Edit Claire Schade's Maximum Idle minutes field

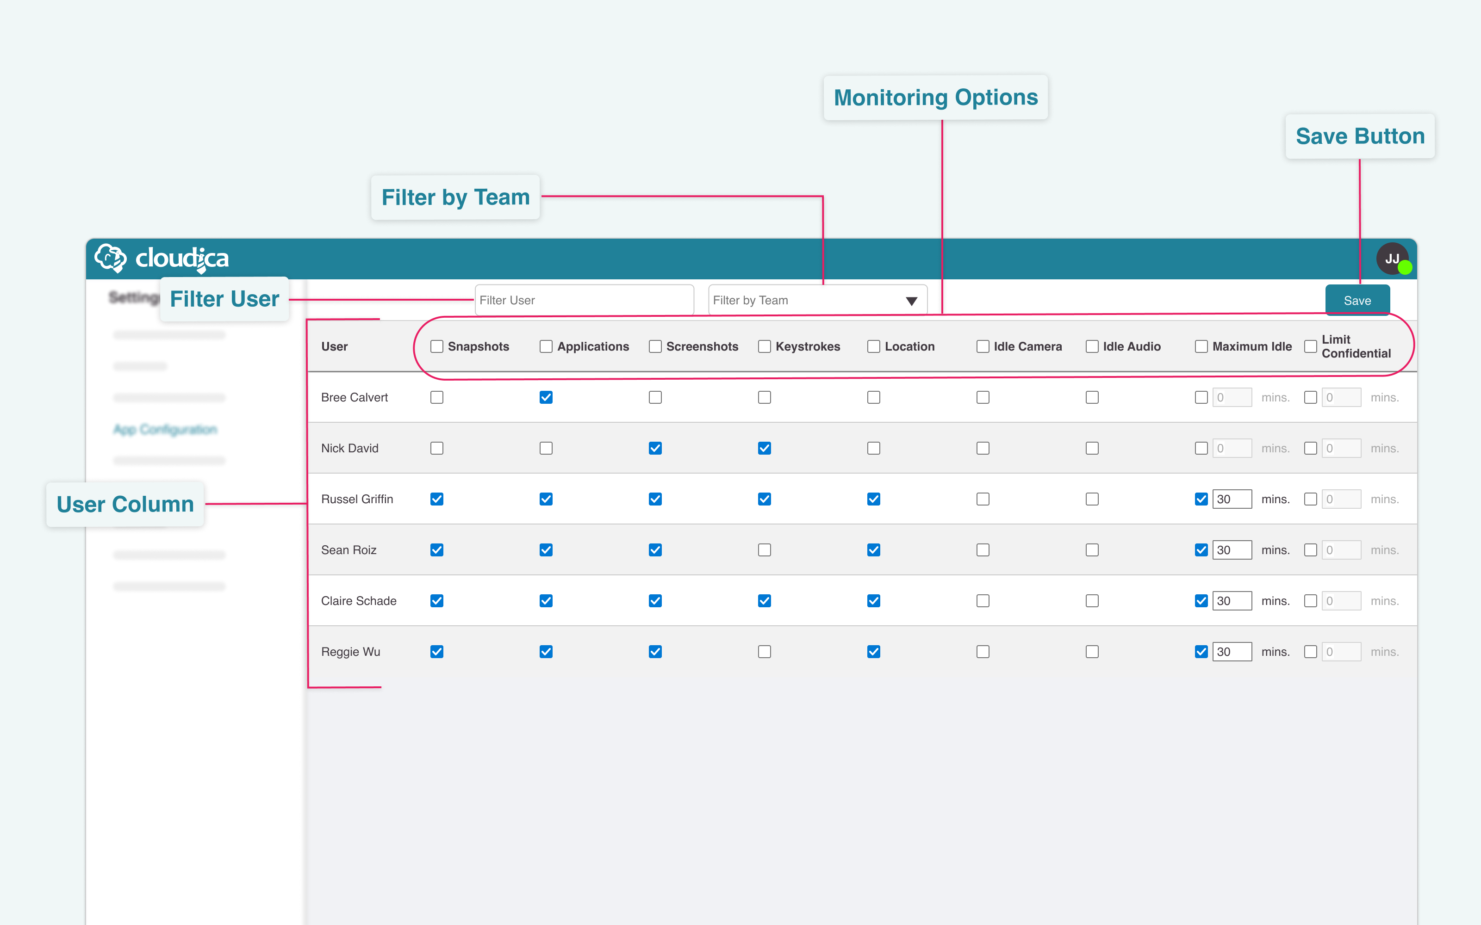coord(1232,600)
